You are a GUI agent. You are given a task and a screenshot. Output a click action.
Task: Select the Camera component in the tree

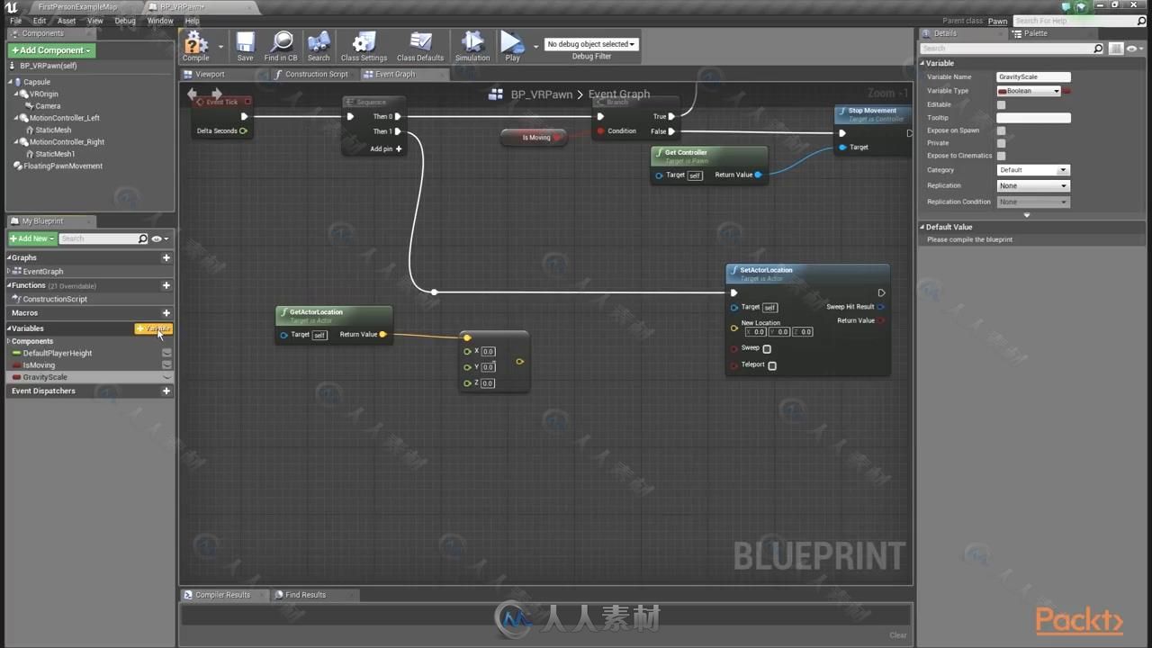click(48, 106)
